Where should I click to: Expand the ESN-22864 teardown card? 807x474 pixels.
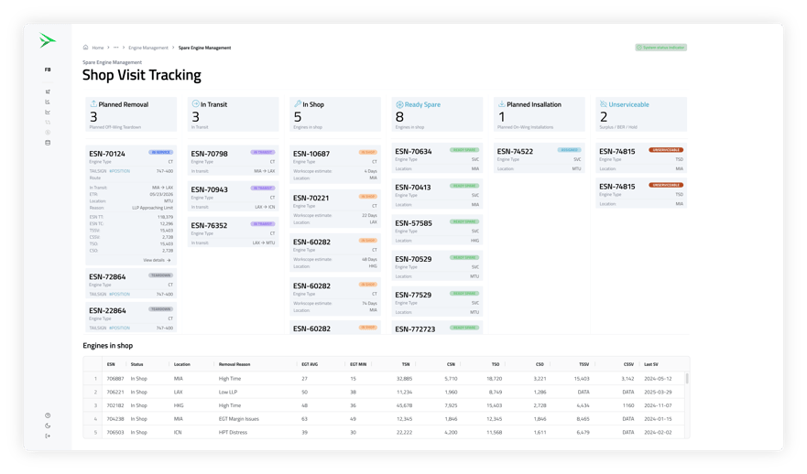[x=131, y=318]
